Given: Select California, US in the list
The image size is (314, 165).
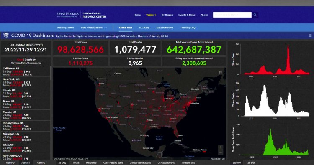Looking at the screenshot, I should [26, 71].
